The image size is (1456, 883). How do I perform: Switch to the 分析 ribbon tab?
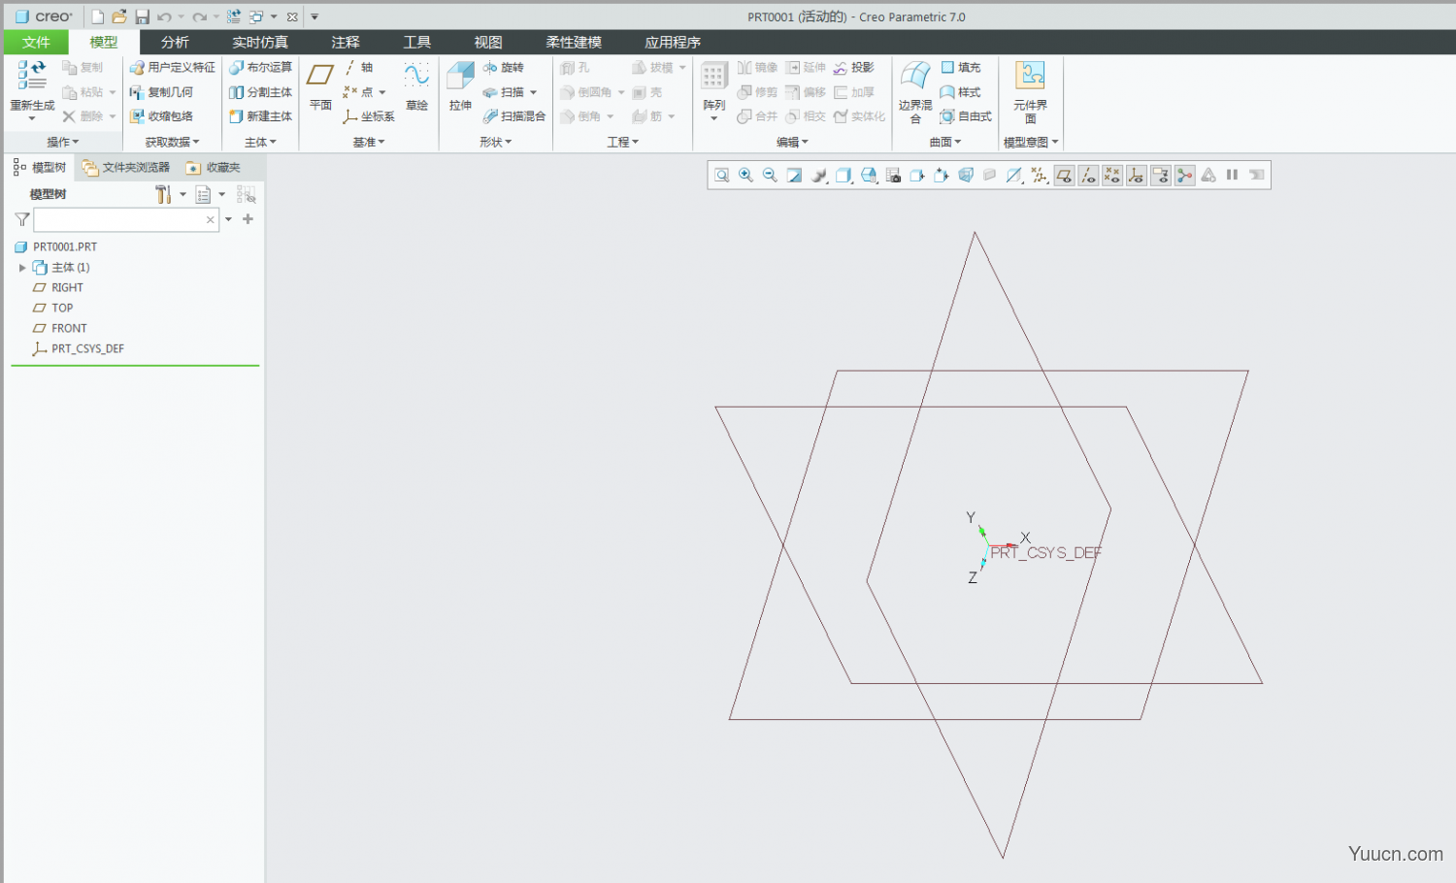175,42
